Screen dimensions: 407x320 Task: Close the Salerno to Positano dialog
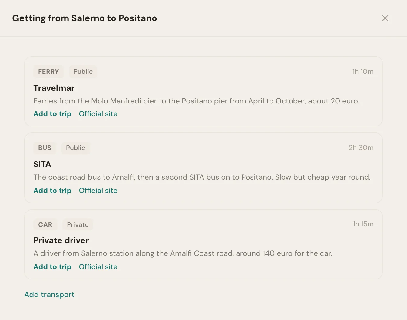coord(385,18)
